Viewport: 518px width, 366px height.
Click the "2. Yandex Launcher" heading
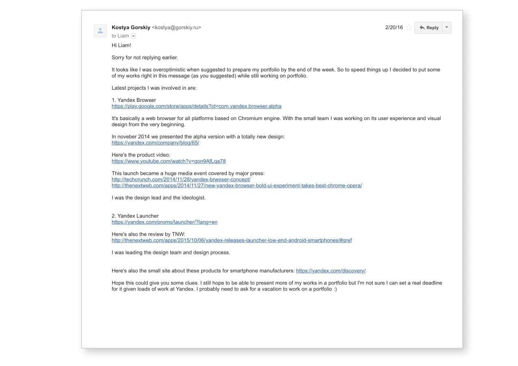coord(135,216)
